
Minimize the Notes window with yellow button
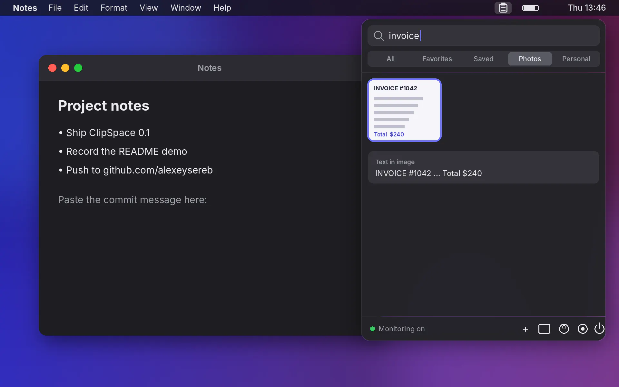pyautogui.click(x=65, y=68)
